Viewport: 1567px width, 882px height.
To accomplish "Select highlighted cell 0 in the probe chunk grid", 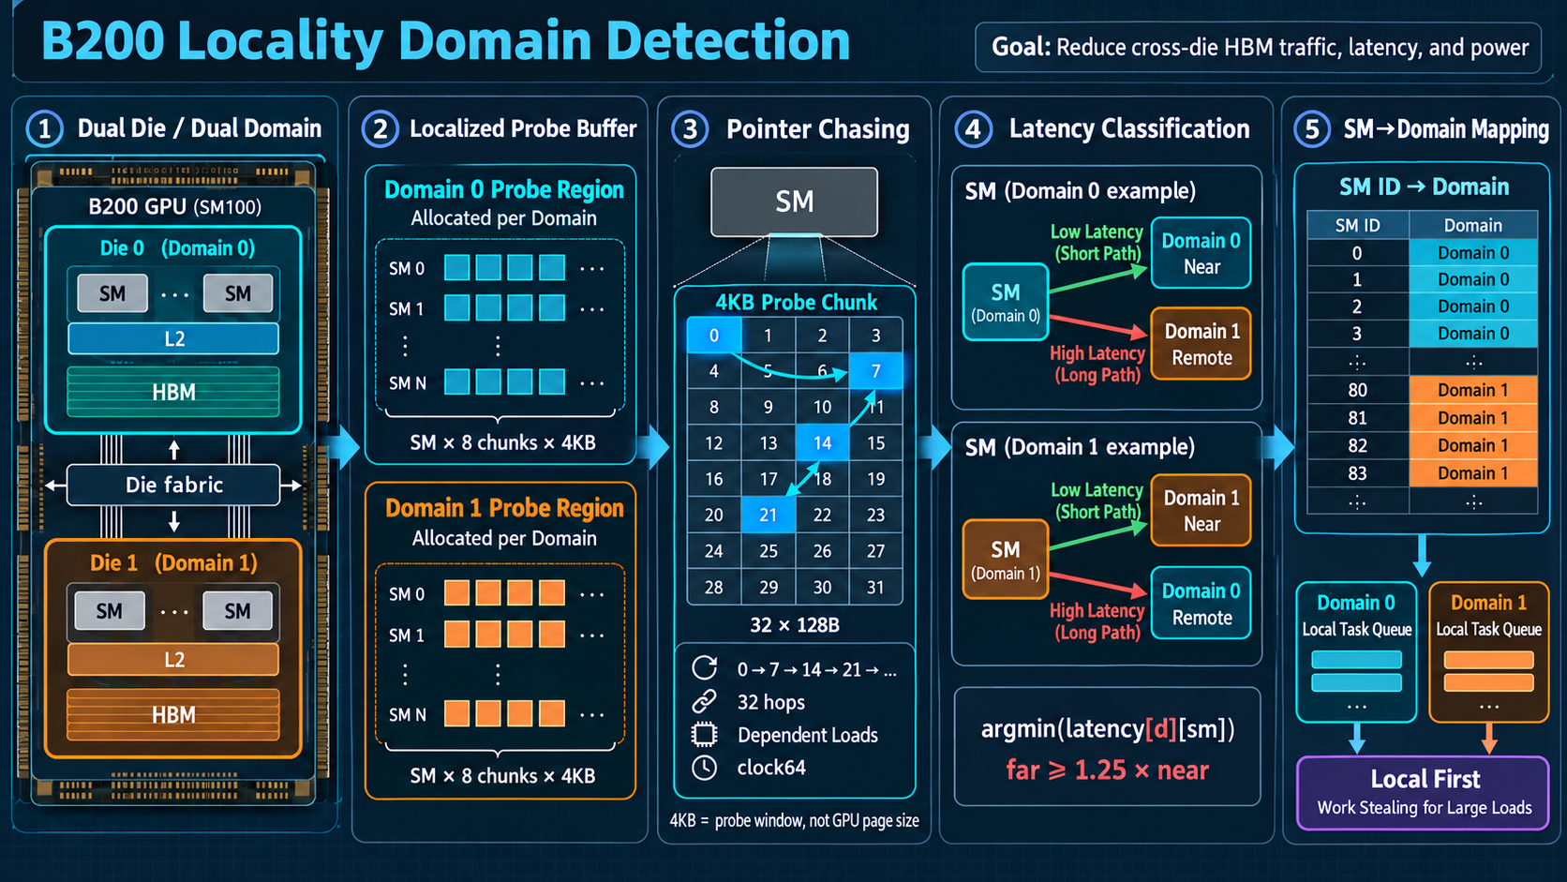I will [714, 336].
